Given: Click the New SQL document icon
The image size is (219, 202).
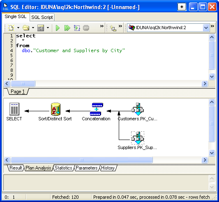Looking at the screenshot, I should click(x=11, y=28).
